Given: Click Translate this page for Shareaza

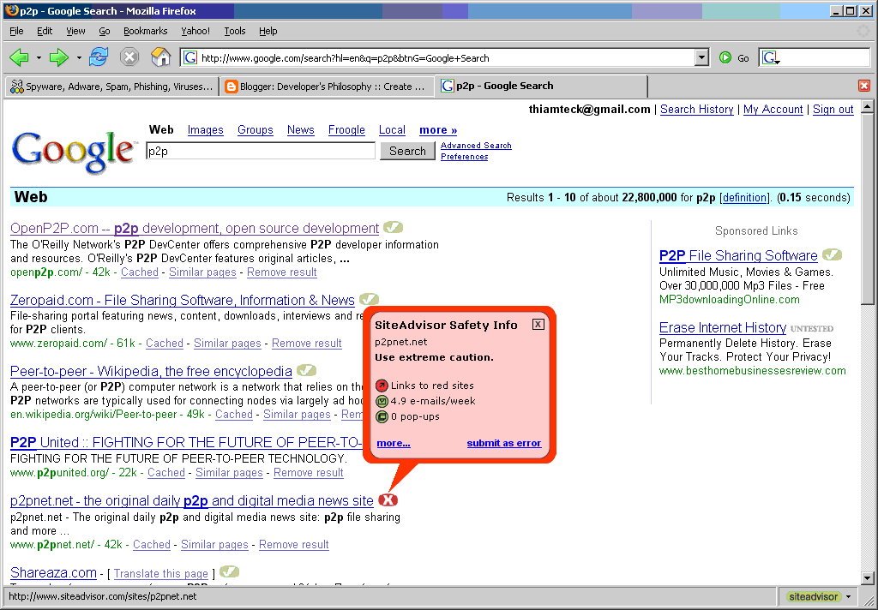Looking at the screenshot, I should pos(160,574).
